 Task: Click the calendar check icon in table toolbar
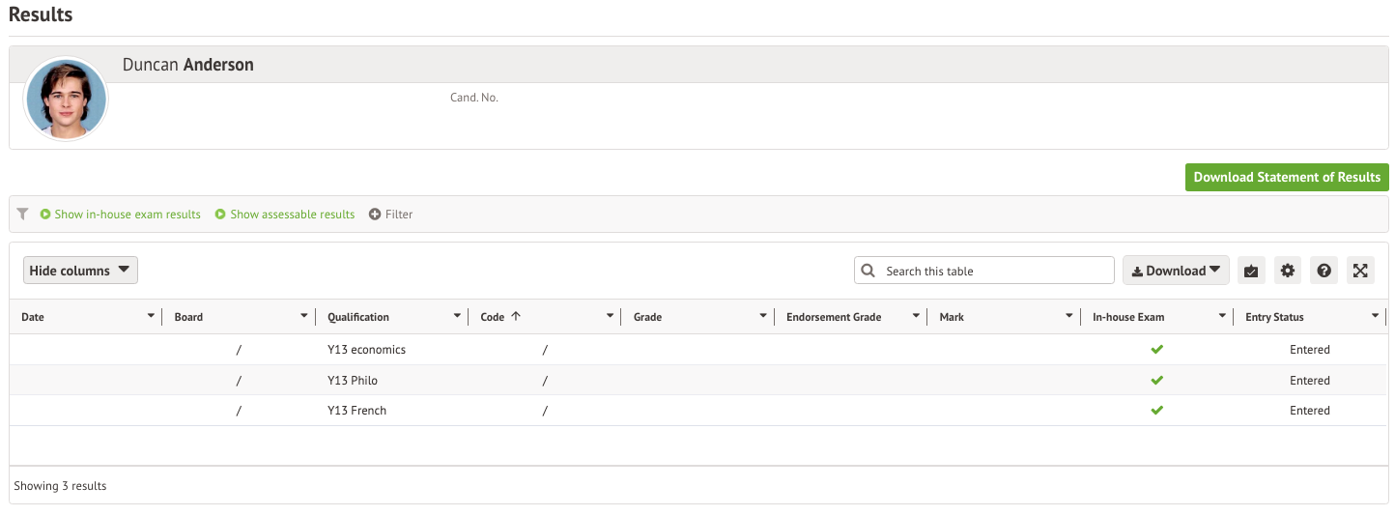[x=1251, y=272]
